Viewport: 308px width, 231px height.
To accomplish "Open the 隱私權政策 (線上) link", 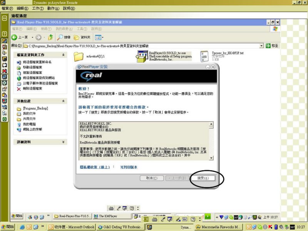I will 95,167.
